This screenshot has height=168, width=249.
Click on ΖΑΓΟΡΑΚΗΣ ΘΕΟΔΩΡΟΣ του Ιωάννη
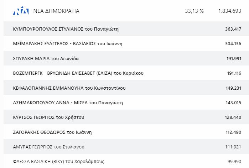pyautogui.click(x=52, y=132)
